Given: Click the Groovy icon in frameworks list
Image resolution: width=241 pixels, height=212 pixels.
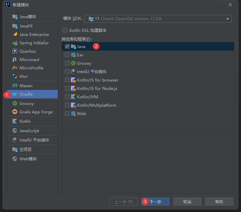Looking at the screenshot, I should click(x=73, y=63).
